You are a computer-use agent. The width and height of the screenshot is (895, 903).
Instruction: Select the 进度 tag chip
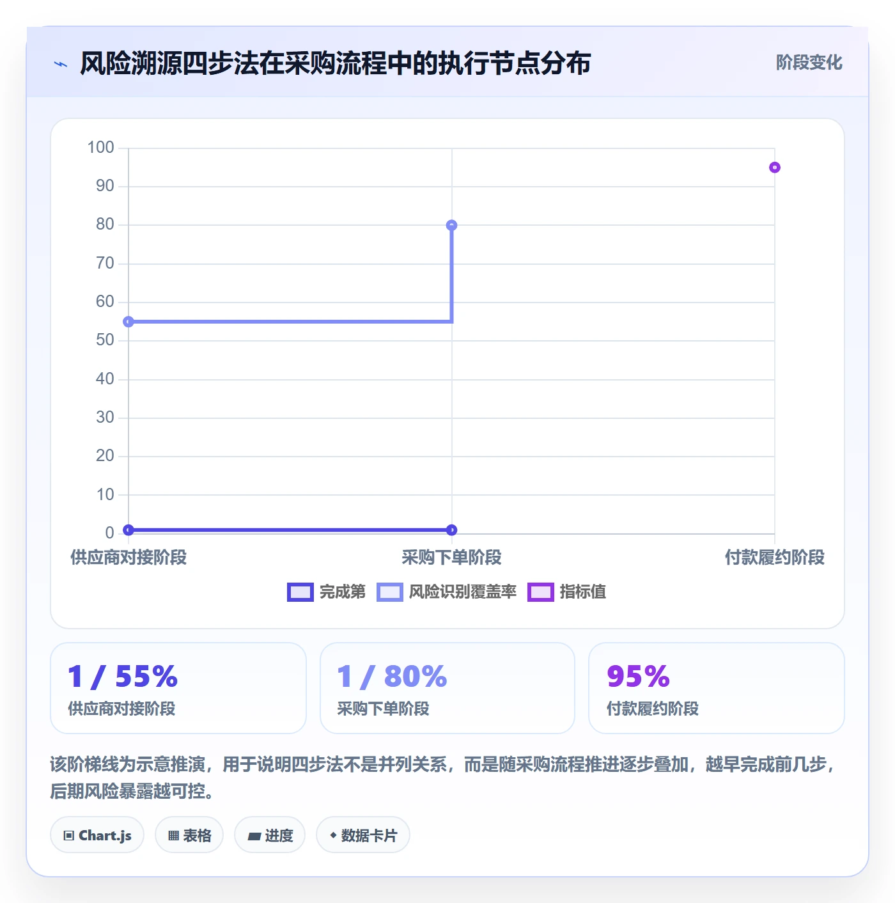[270, 835]
